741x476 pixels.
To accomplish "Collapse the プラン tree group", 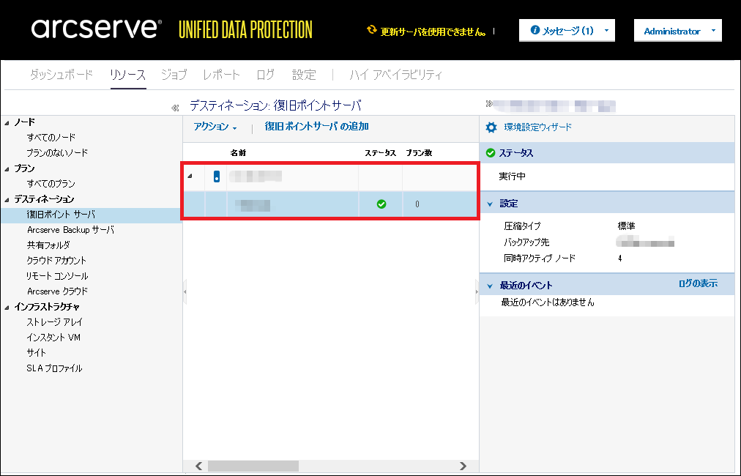I will click(x=7, y=169).
